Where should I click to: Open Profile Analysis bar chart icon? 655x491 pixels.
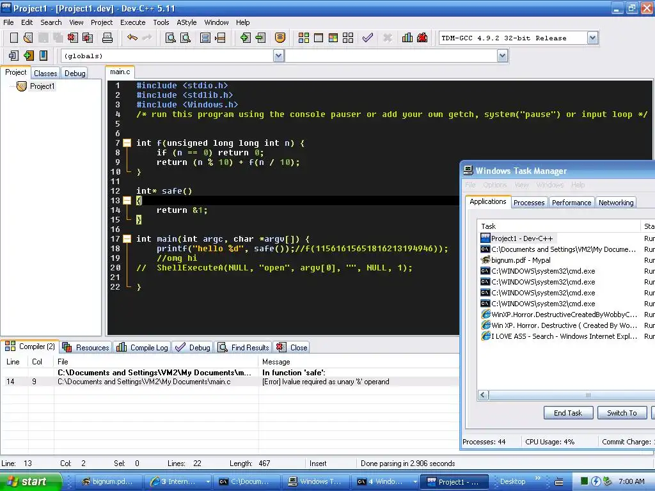point(407,38)
